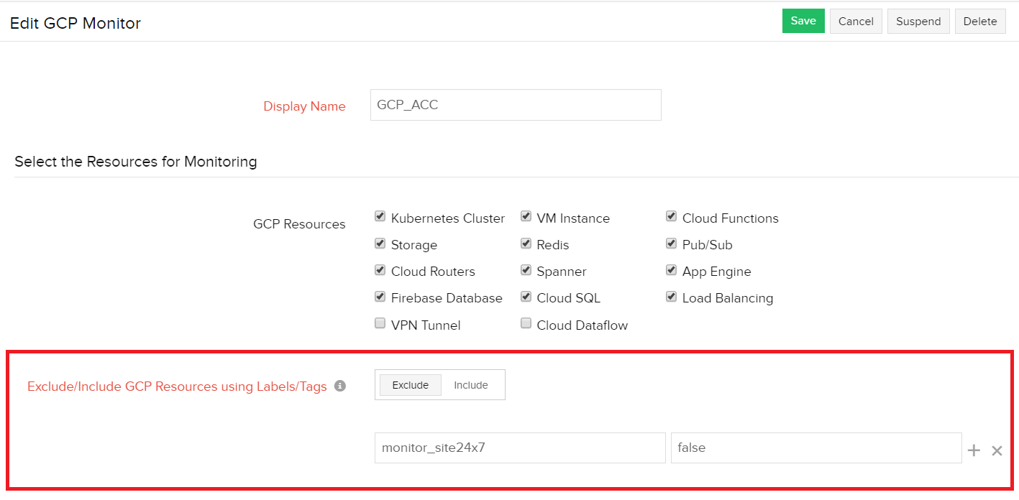Screen dimensions: 1019x500
Task: Click the Display Name input field
Action: pyautogui.click(x=515, y=105)
